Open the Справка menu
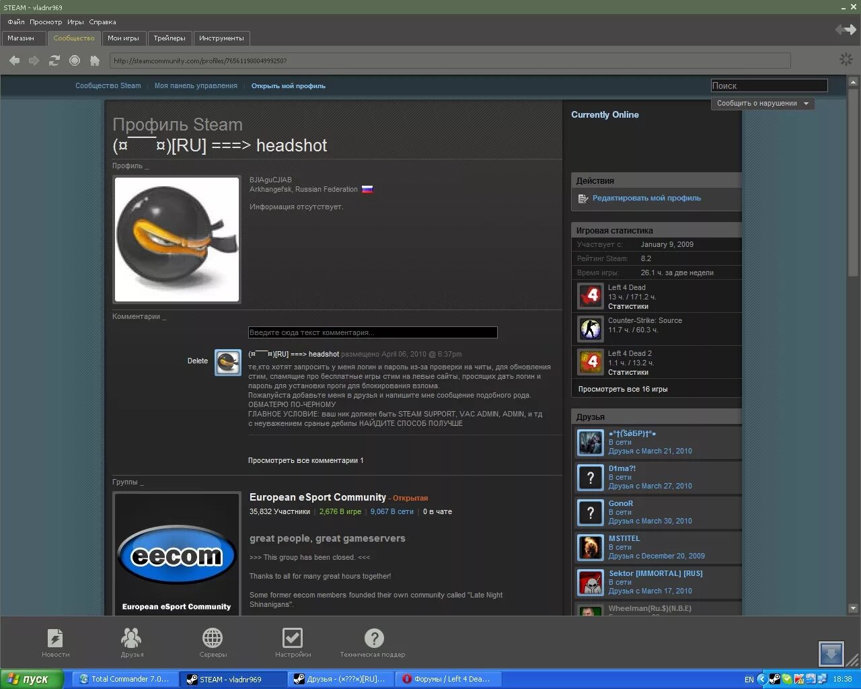This screenshot has width=861, height=689. tap(103, 22)
